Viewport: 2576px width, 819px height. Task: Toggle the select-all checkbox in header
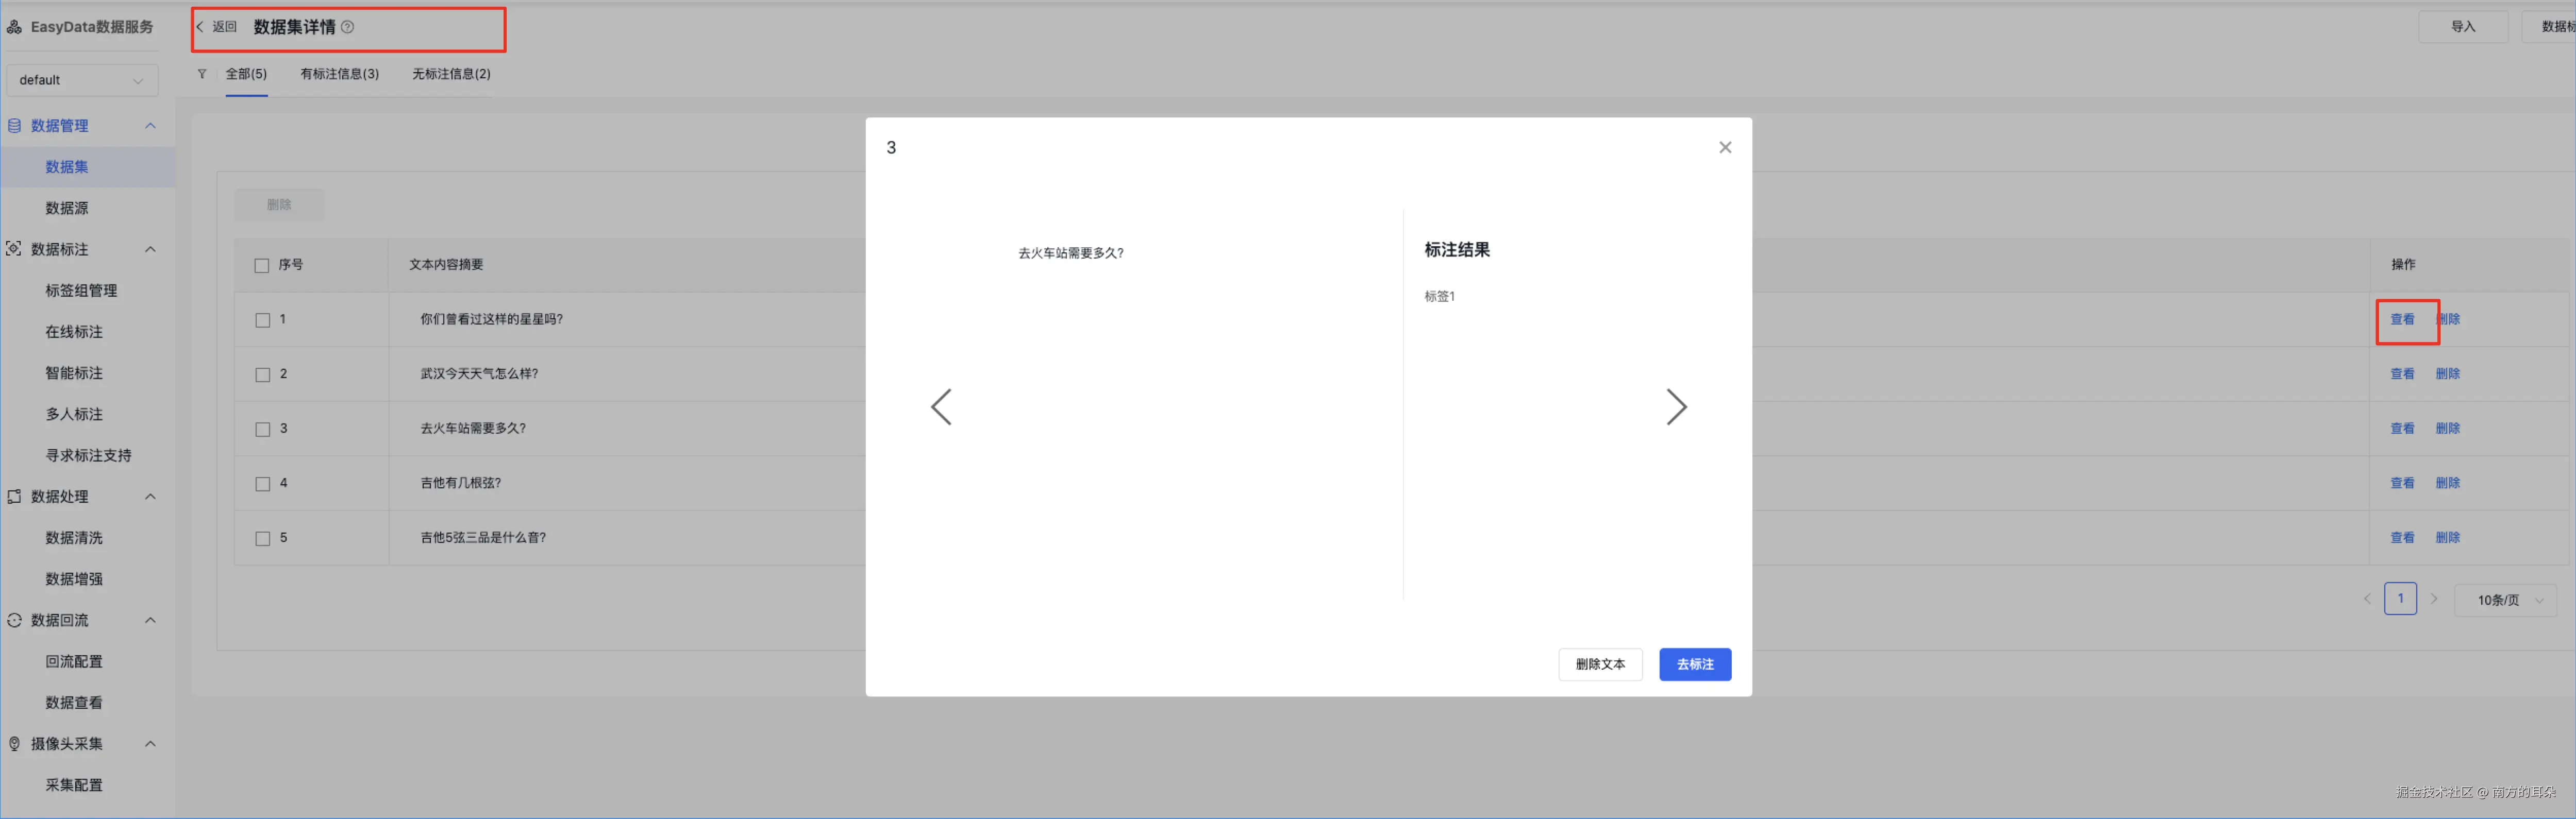[262, 266]
